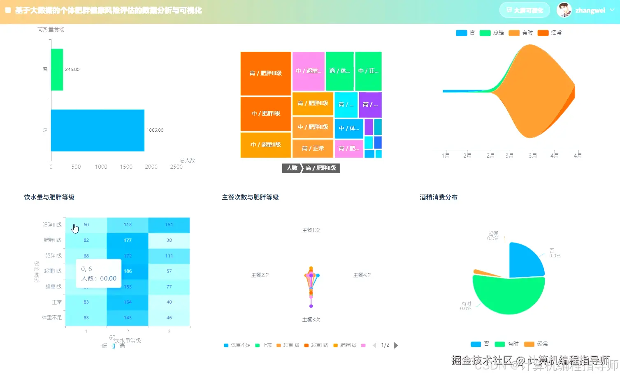
Task: Click the green 否 bar labeled 245.00
Action: pyautogui.click(x=57, y=69)
